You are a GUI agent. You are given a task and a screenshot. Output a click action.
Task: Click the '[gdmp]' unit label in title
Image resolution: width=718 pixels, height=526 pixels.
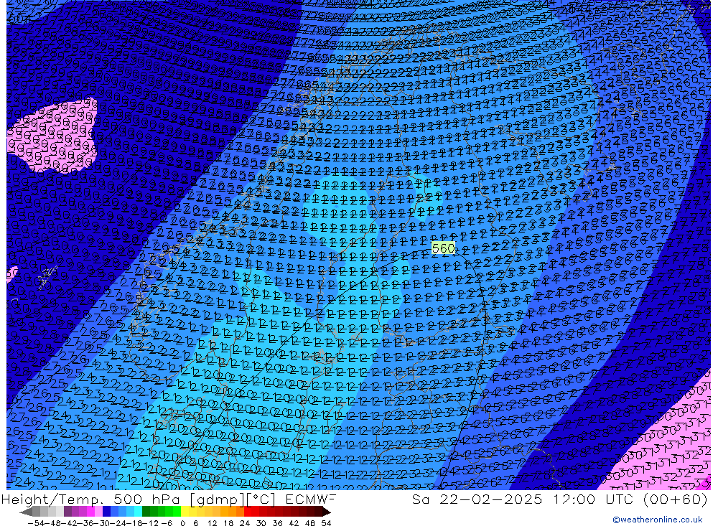coord(217,499)
